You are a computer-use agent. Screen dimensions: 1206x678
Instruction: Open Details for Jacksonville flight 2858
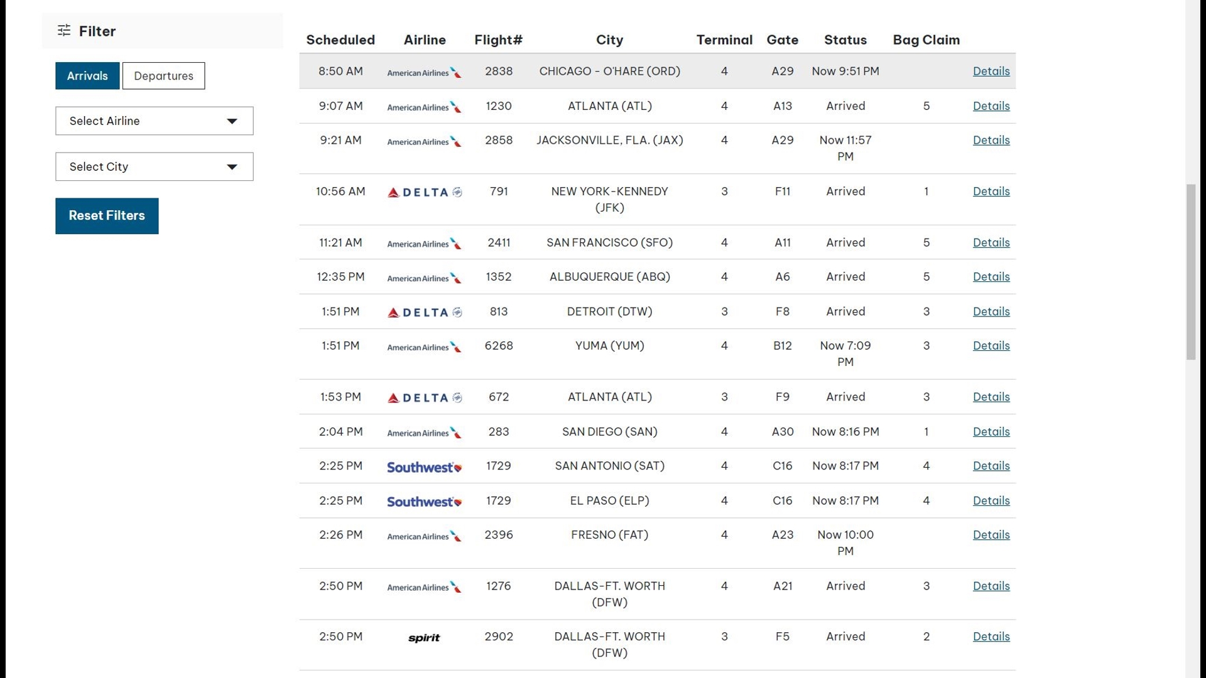pyautogui.click(x=991, y=140)
